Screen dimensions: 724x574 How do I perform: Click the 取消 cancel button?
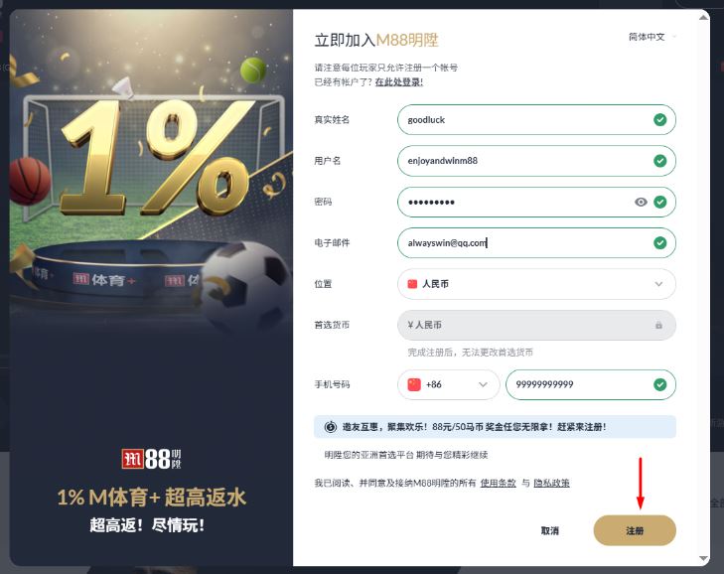(549, 530)
